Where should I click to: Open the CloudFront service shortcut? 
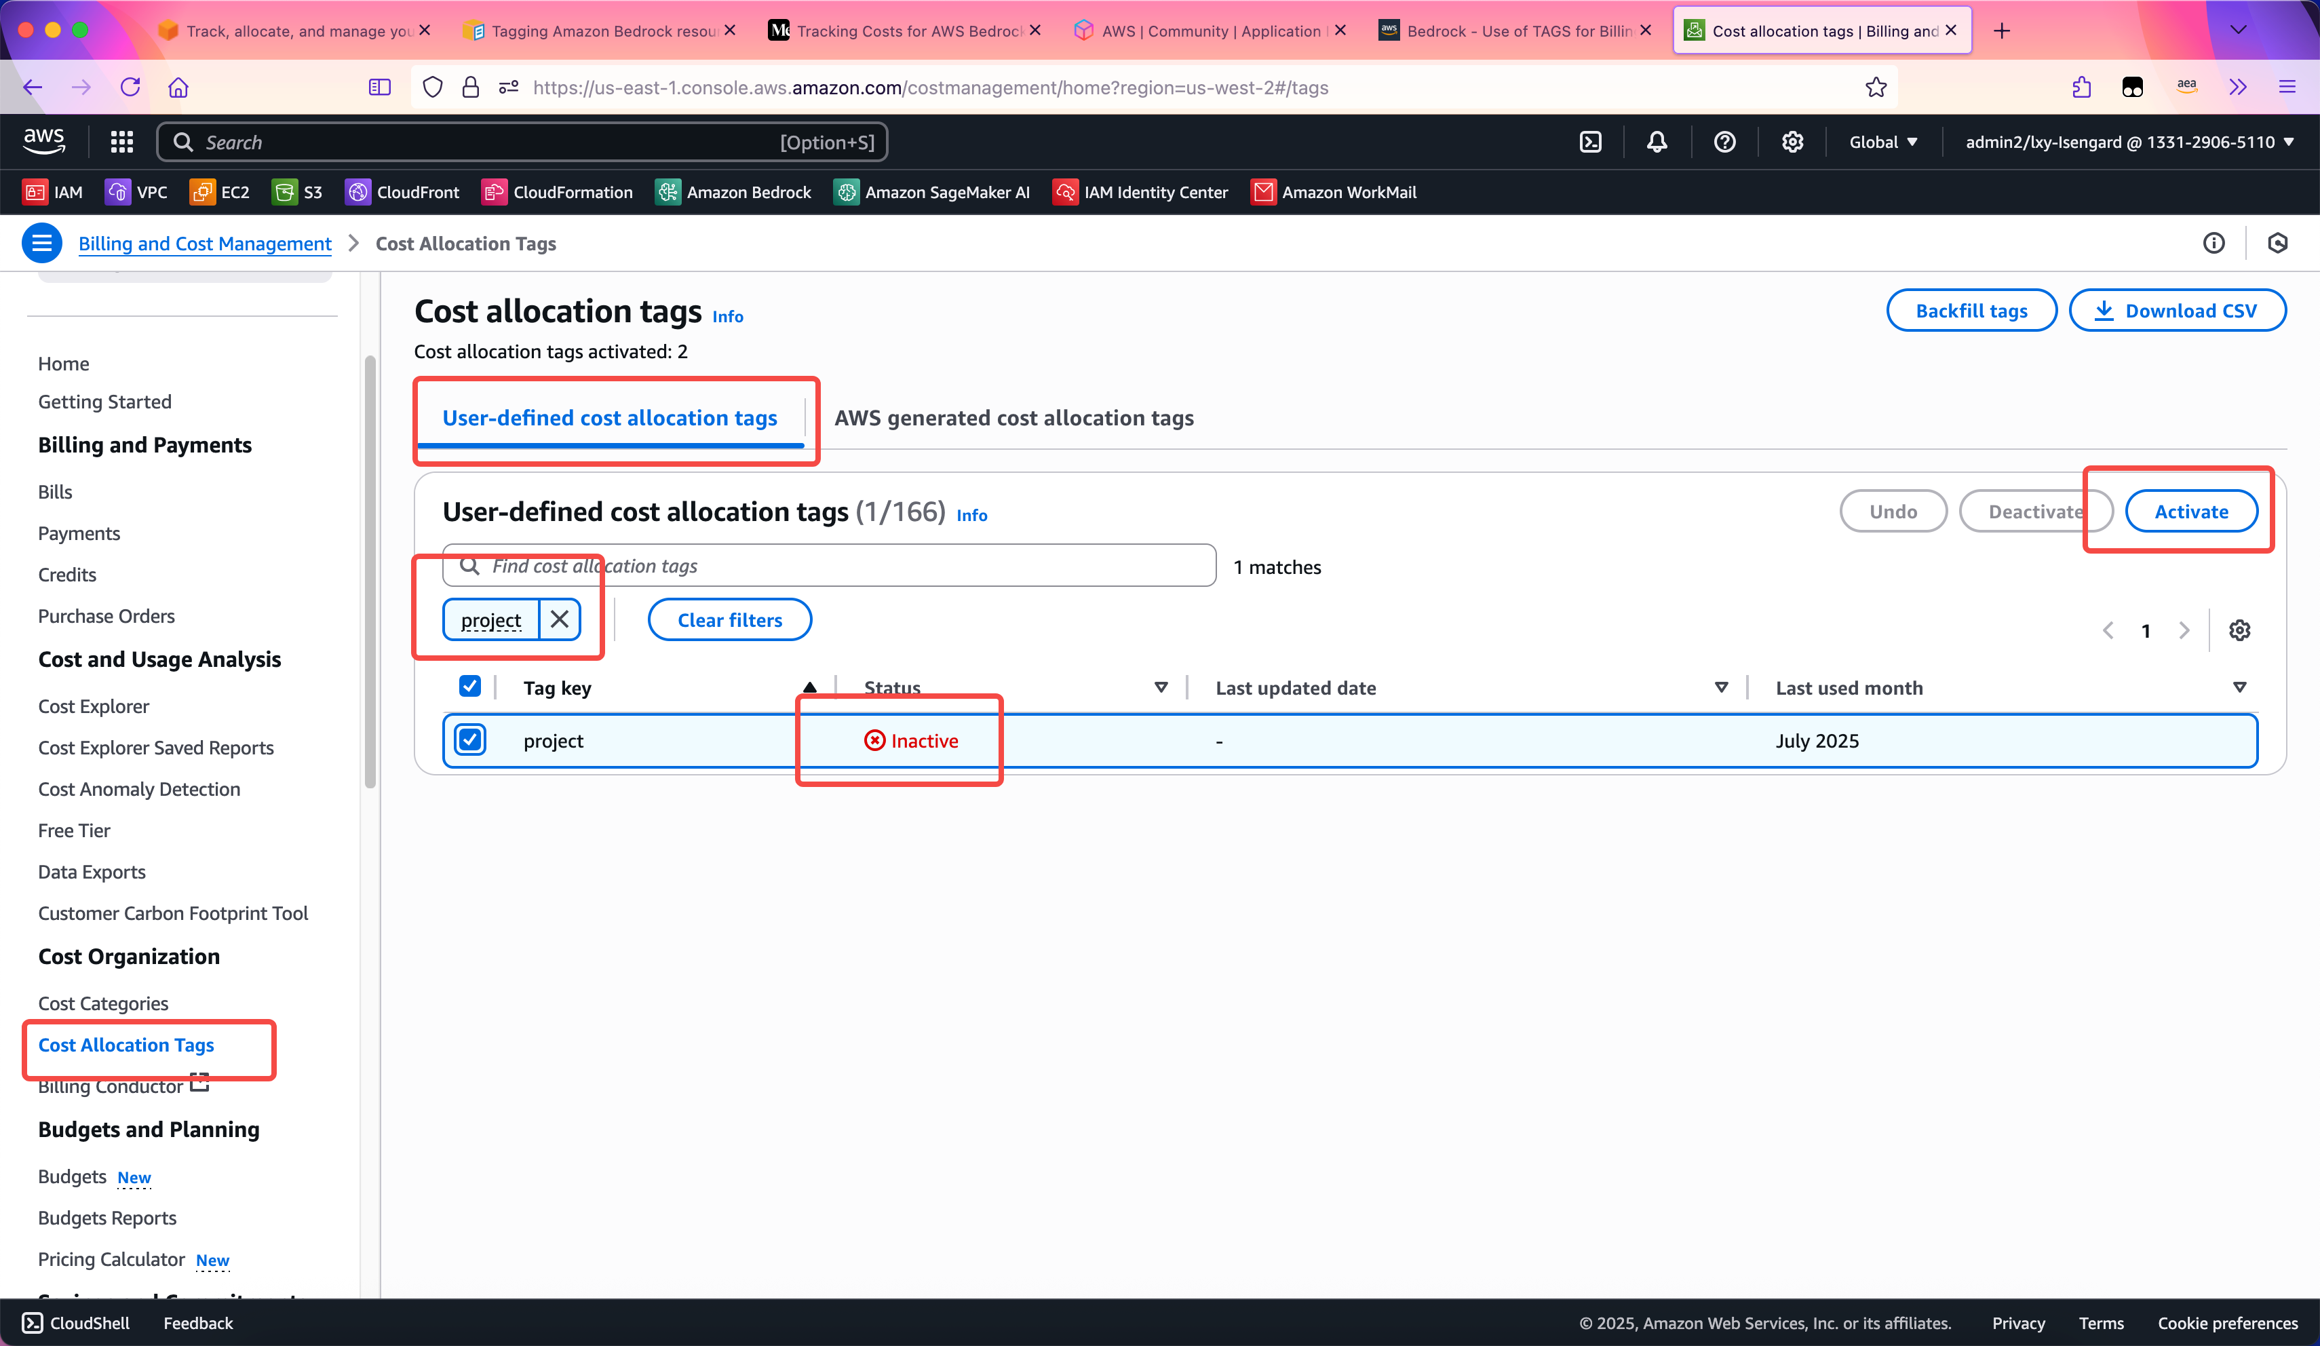[402, 191]
